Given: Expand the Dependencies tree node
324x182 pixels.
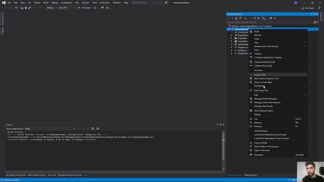Looking at the screenshot, I should (x=231, y=35).
